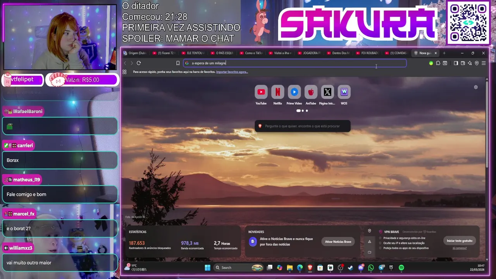Open Telegram from the taskbar
The width and height of the screenshot is (496, 279).
coord(381,267)
